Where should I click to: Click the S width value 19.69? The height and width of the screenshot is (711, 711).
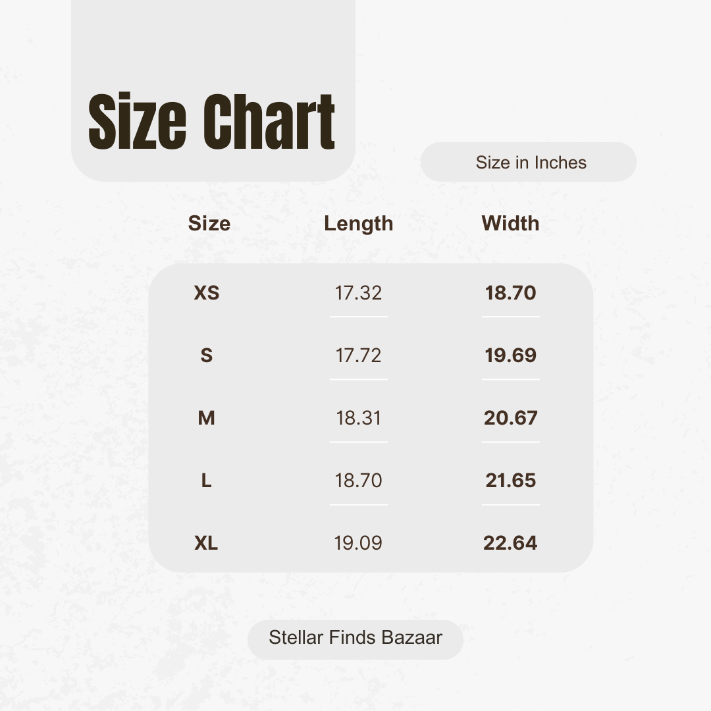(x=511, y=355)
